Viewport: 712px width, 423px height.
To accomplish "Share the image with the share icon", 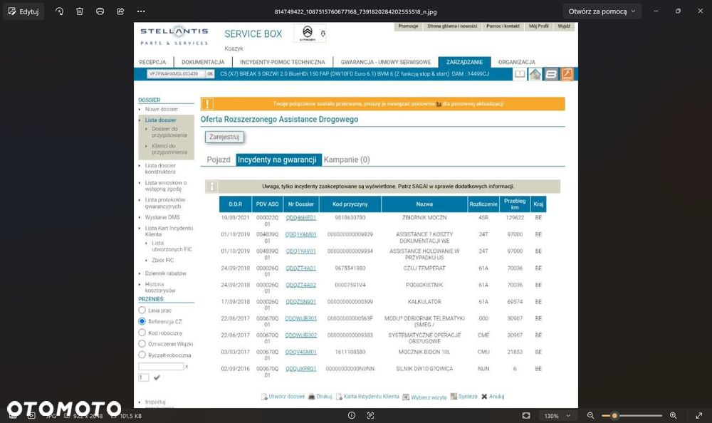I will coord(120,11).
